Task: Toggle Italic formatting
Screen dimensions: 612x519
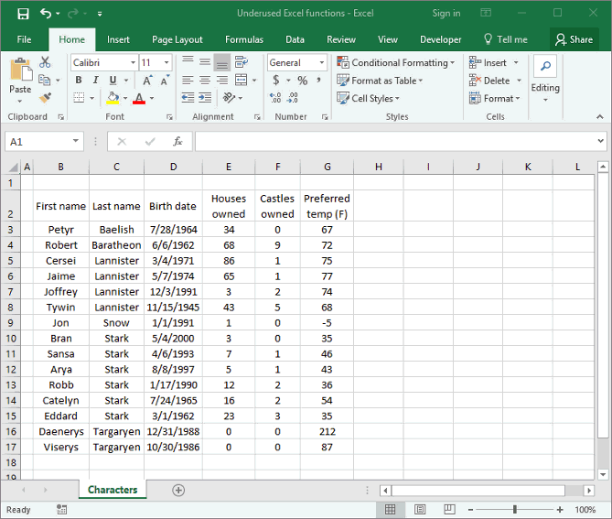Action: pos(94,81)
